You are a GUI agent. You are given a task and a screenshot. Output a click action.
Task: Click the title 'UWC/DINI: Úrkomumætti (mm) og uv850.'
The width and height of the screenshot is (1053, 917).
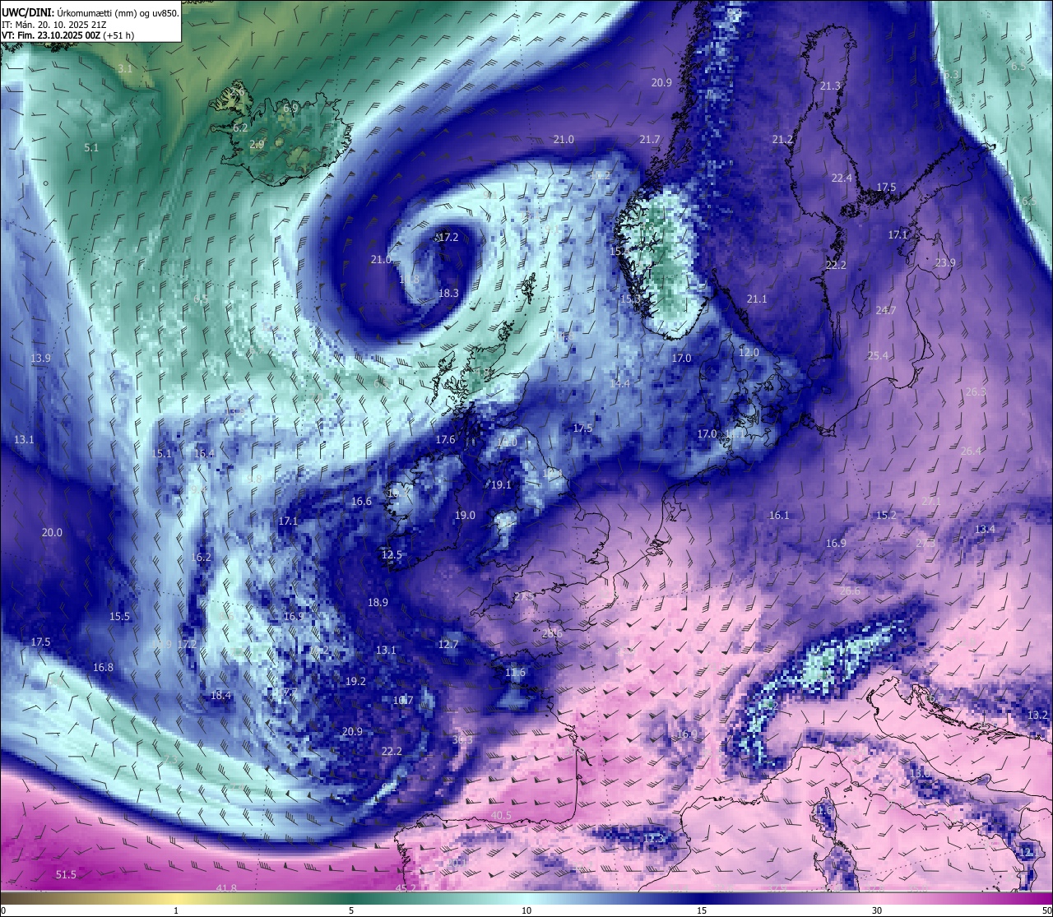(x=90, y=12)
